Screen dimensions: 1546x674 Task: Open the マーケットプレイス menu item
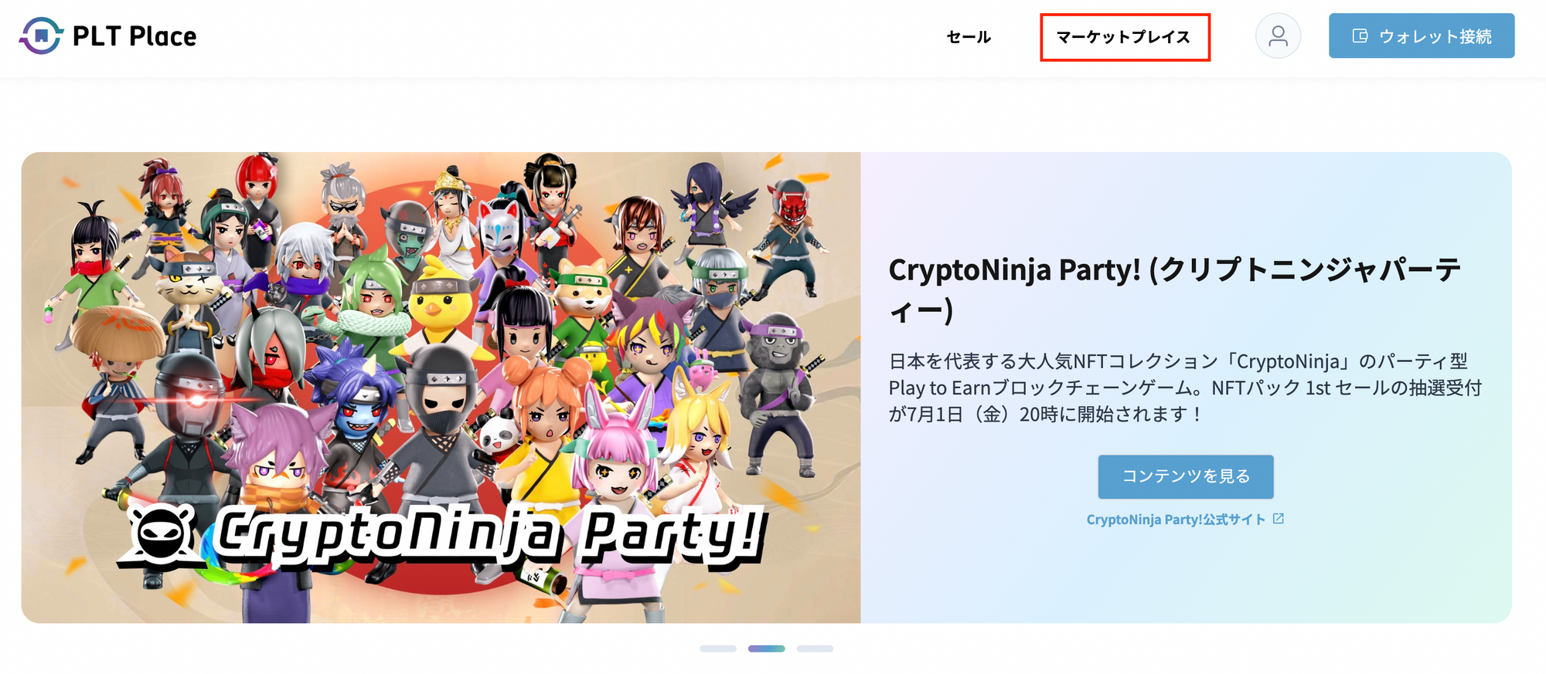point(1123,36)
